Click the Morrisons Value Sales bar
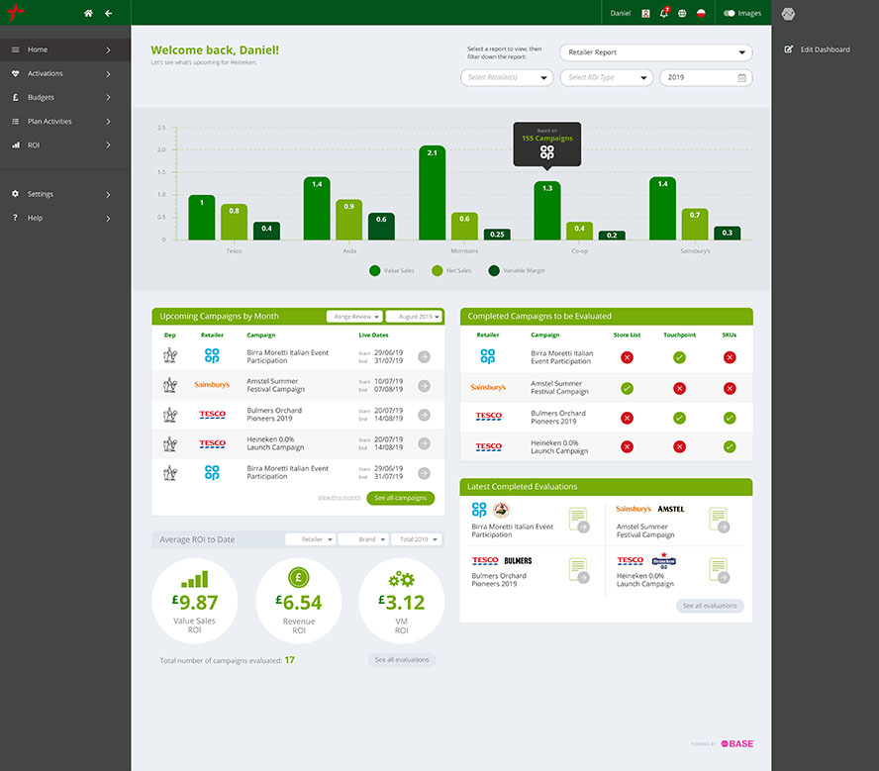879x771 pixels. 432,193
